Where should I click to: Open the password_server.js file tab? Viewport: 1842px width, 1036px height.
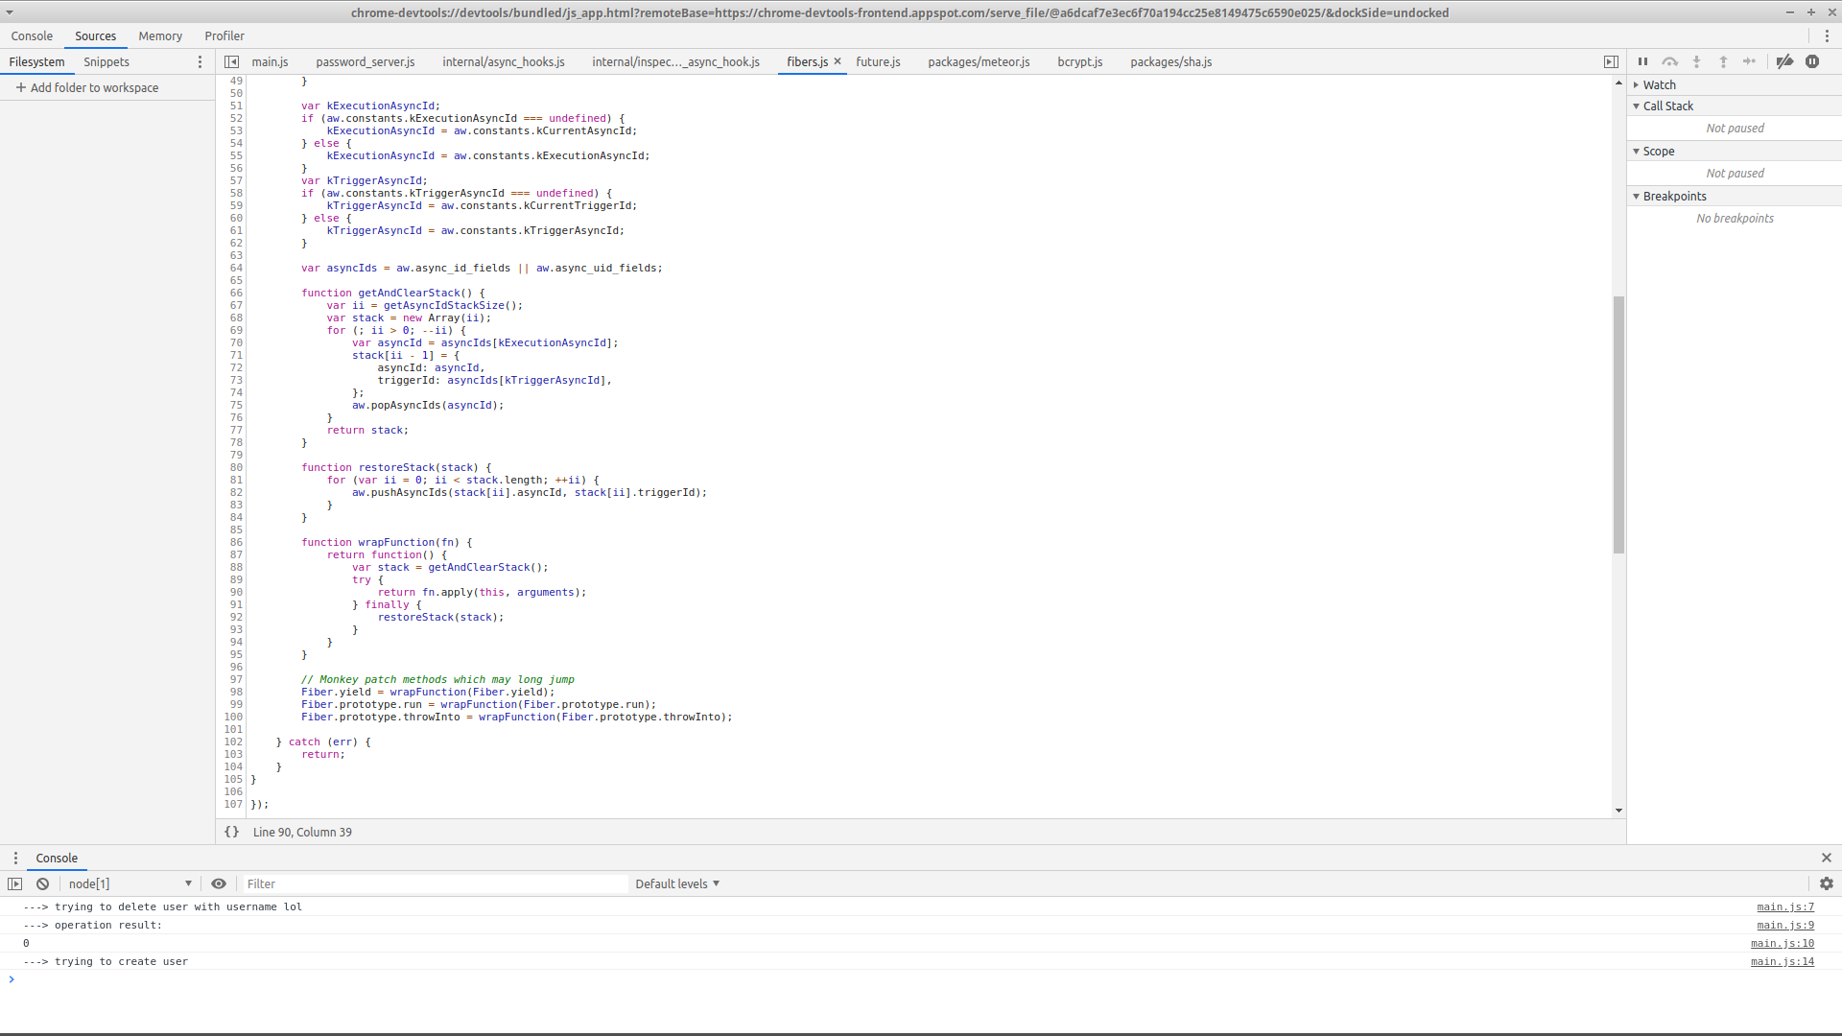click(366, 61)
